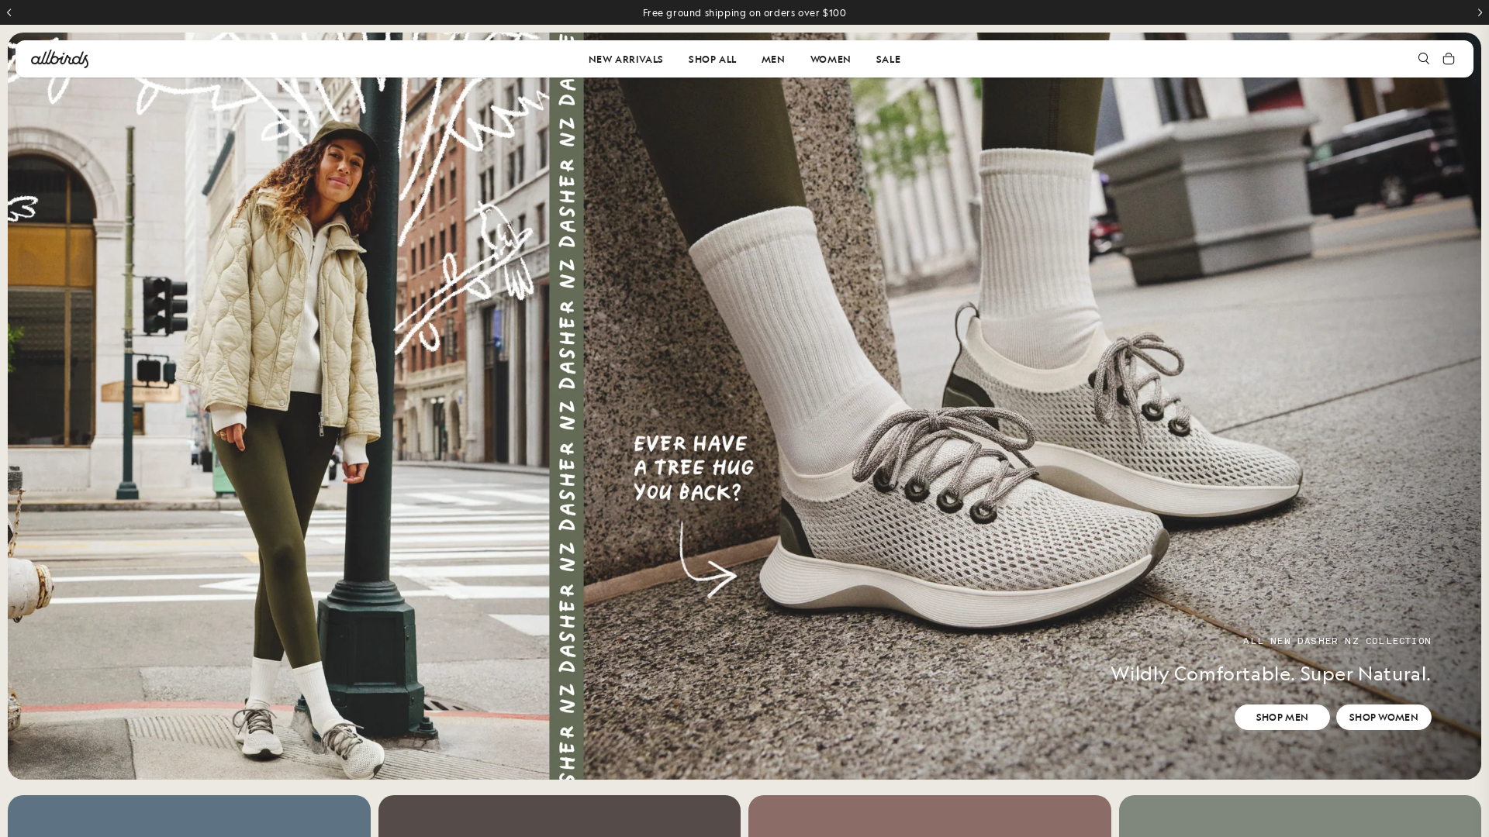Viewport: 1489px width, 837px height.
Task: Show previous announcement with left arrow
Action: click(x=9, y=12)
